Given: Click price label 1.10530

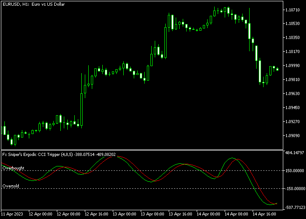Looking at the screenshot, I should (292, 24).
